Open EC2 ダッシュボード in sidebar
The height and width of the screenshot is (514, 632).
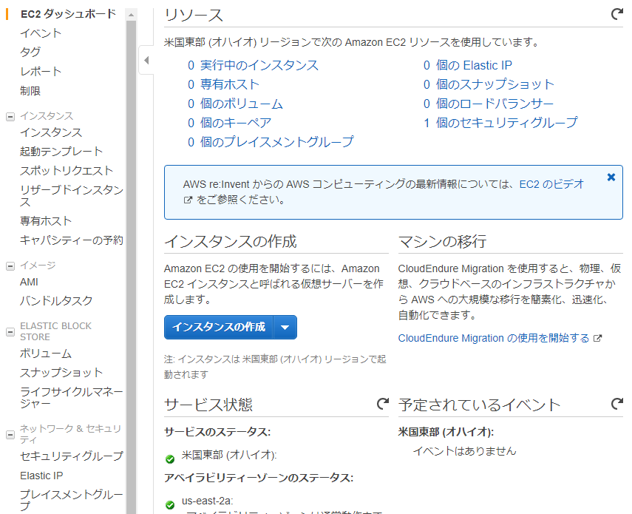pos(68,14)
